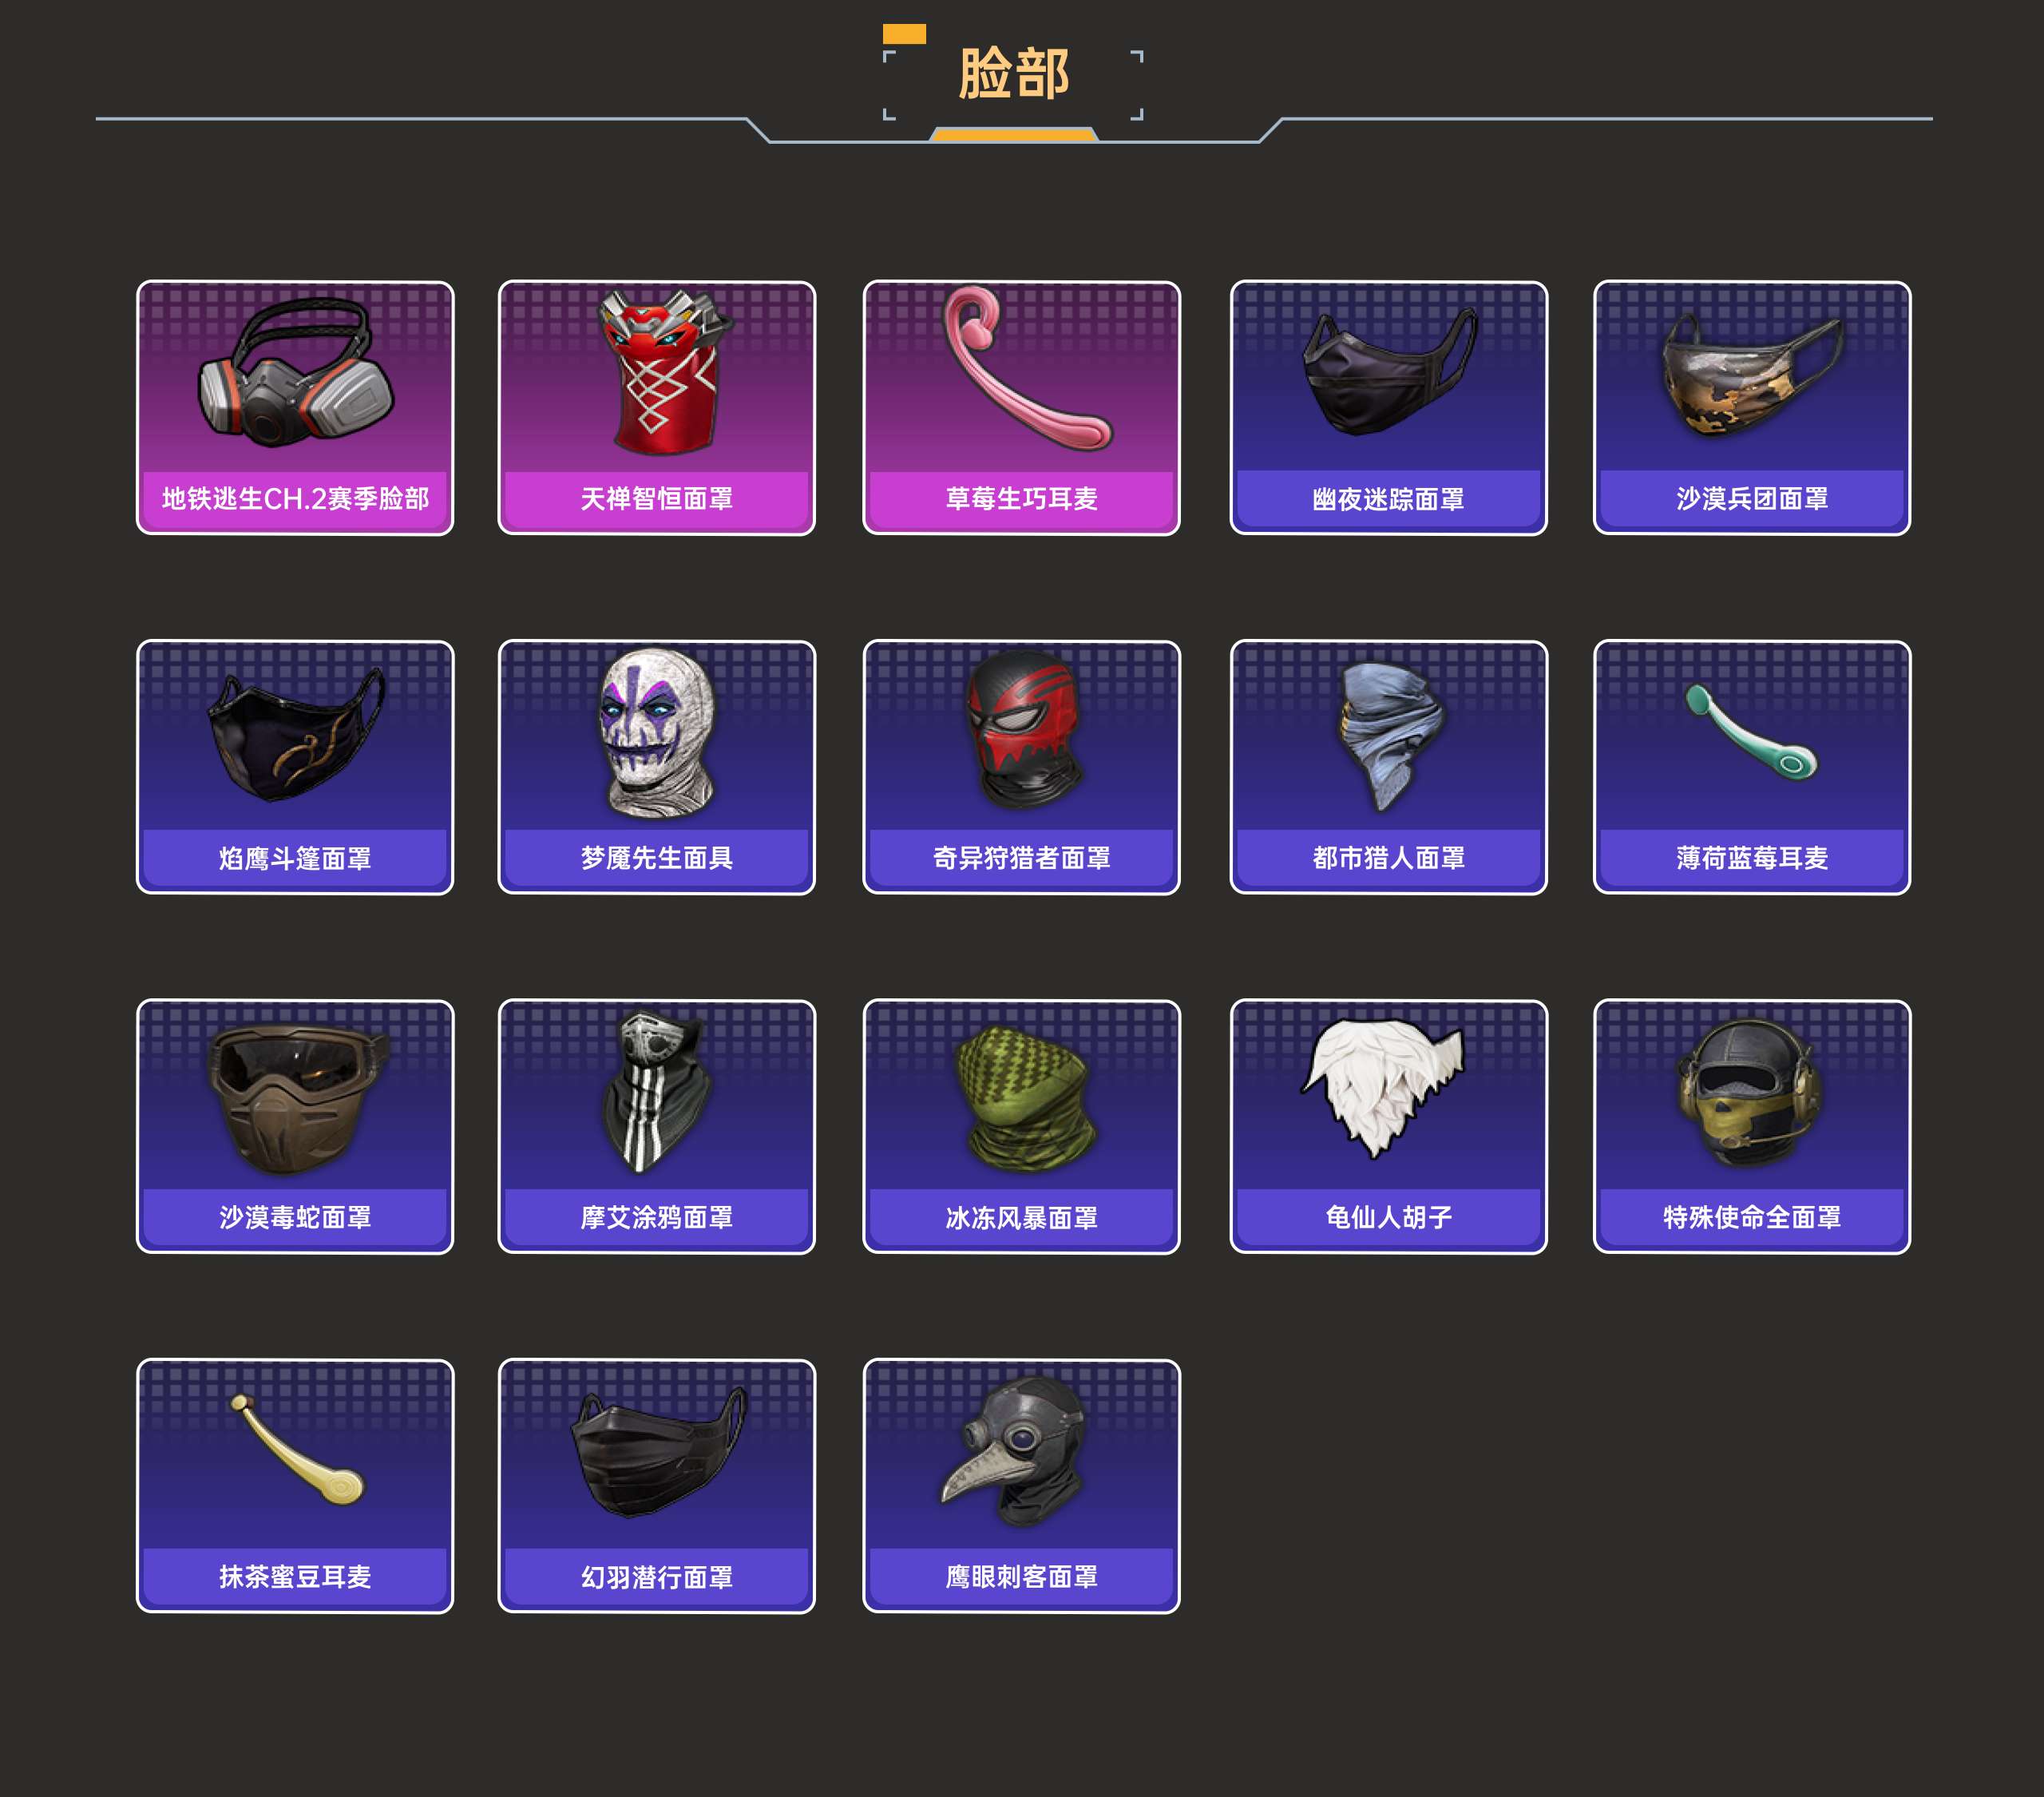Pick the green 冰冻风暴面罩 balaclava

[1021, 1125]
